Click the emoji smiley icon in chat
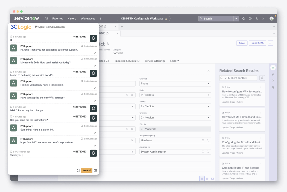The height and width of the screenshot is (192, 287). [78, 170]
